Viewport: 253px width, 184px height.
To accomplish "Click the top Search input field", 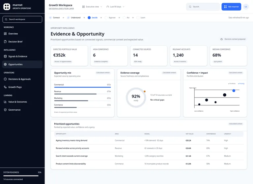I will click(203, 7).
